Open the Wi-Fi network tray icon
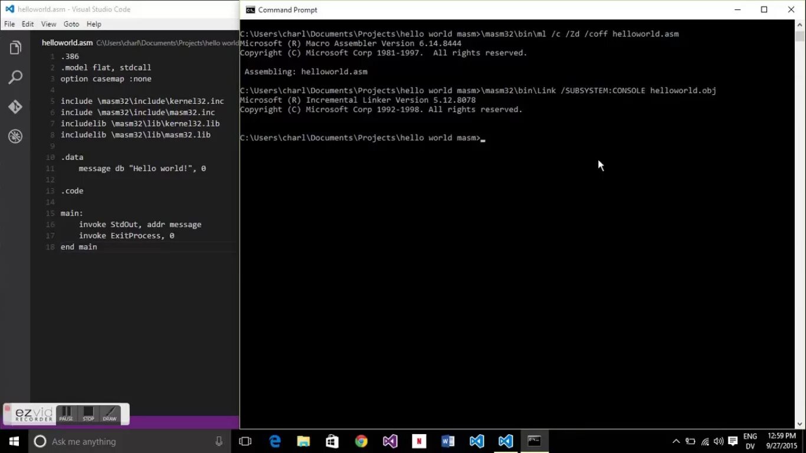The image size is (806, 453). point(705,441)
